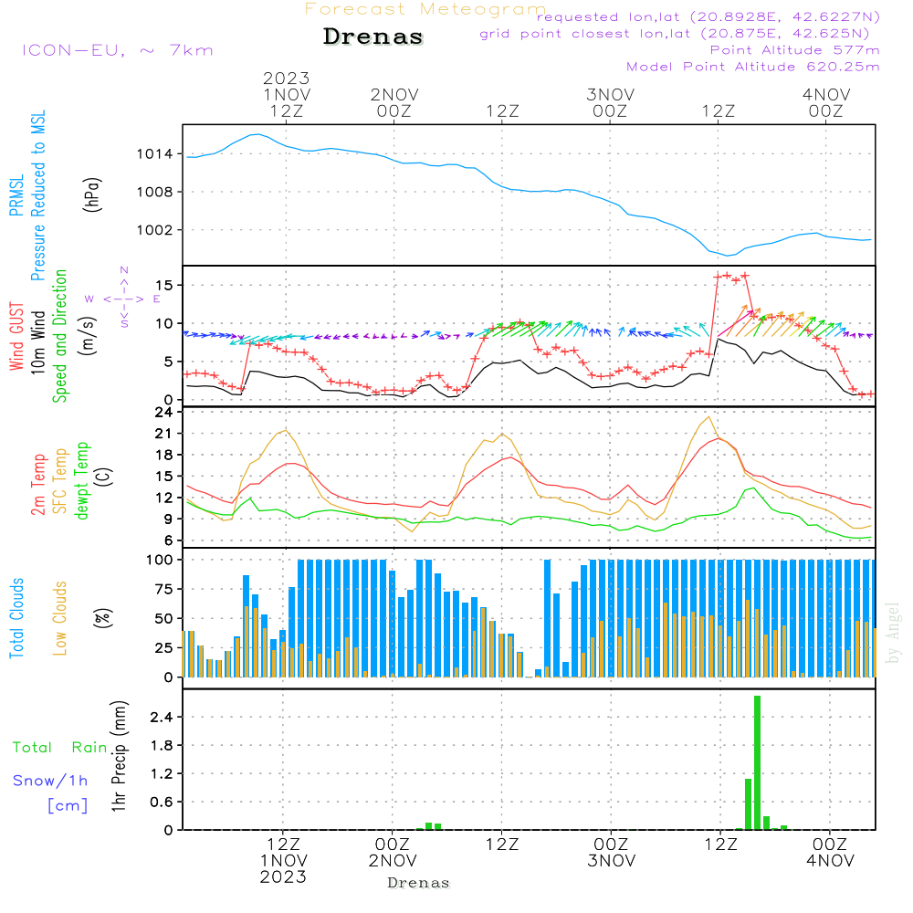The width and height of the screenshot is (913, 913).
Task: Click the 1hr Precip (mm) axis label
Action: click(x=118, y=756)
